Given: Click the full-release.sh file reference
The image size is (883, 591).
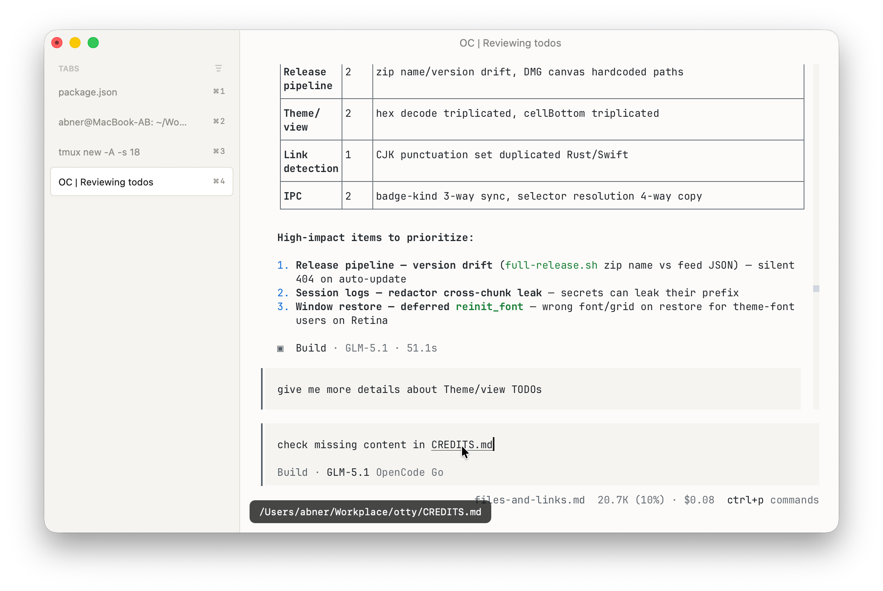Looking at the screenshot, I should [551, 265].
